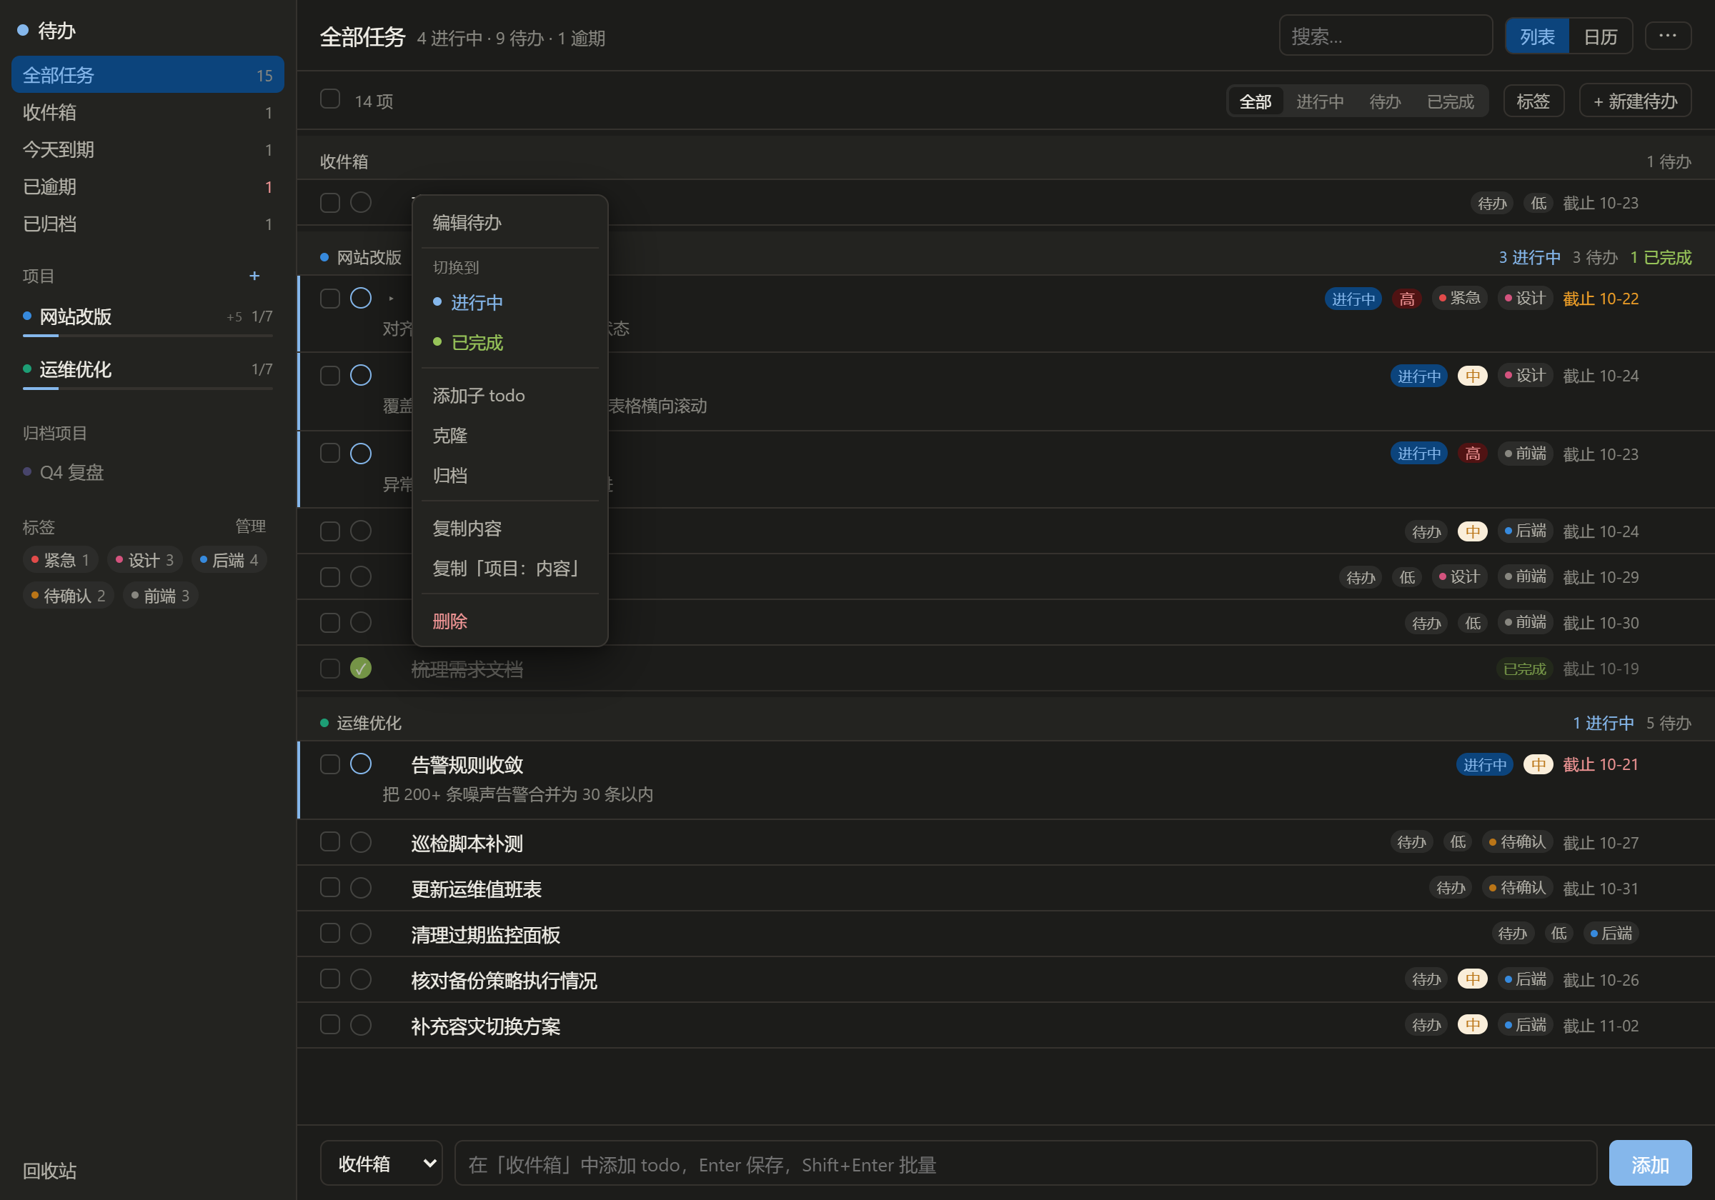Focus the add todo input at bottom
This screenshot has width=1715, height=1200.
click(x=1025, y=1164)
